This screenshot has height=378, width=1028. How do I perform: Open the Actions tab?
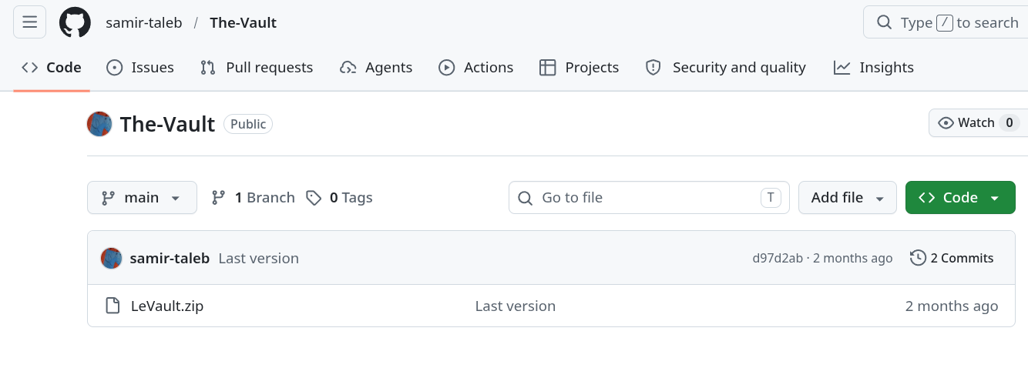tap(476, 68)
